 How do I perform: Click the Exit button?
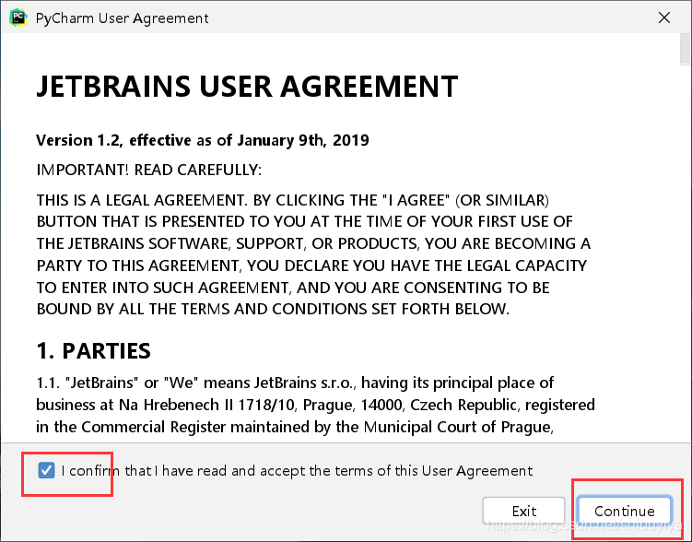coord(524,511)
